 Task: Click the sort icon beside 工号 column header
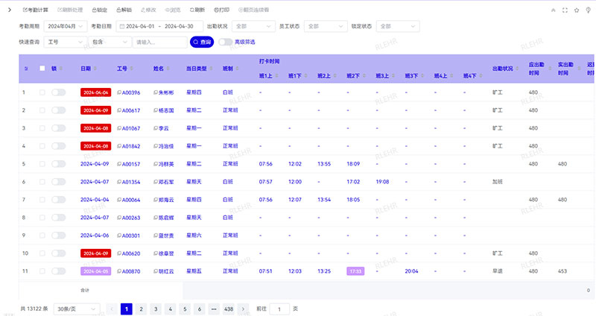click(x=131, y=69)
